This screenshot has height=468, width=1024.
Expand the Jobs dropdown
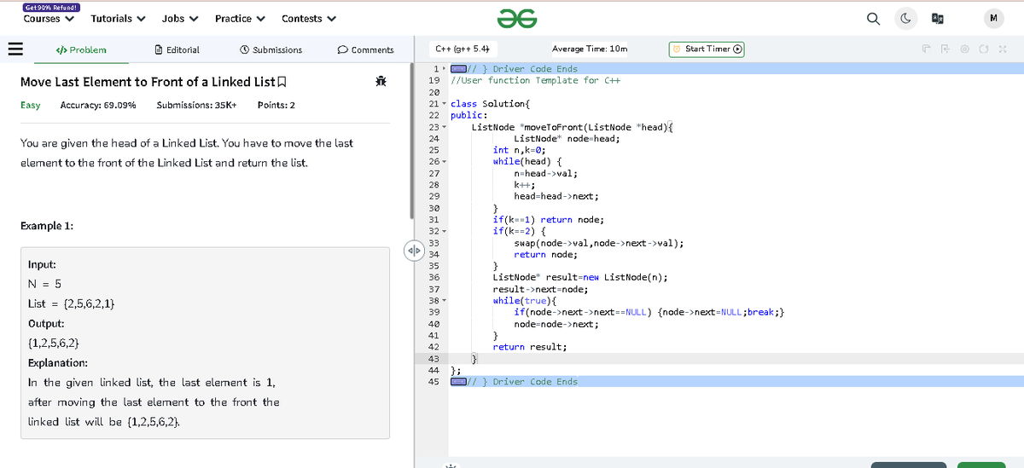click(x=179, y=18)
